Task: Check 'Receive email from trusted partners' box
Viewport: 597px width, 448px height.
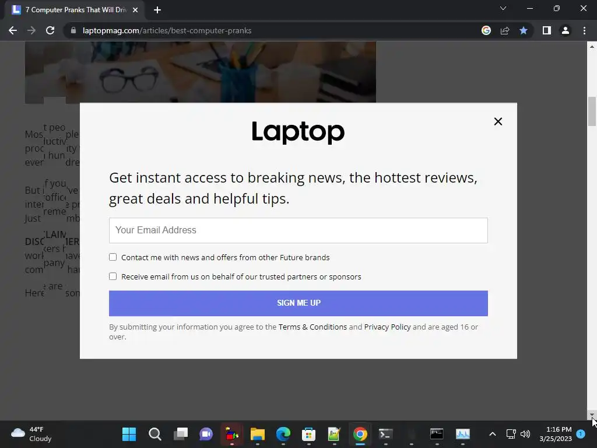Action: [113, 276]
